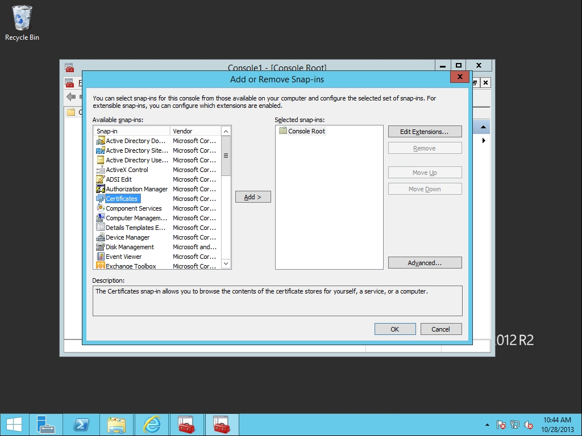This screenshot has width=582, height=436.
Task: Select Console Root in selected snap-ins
Action: click(x=306, y=131)
